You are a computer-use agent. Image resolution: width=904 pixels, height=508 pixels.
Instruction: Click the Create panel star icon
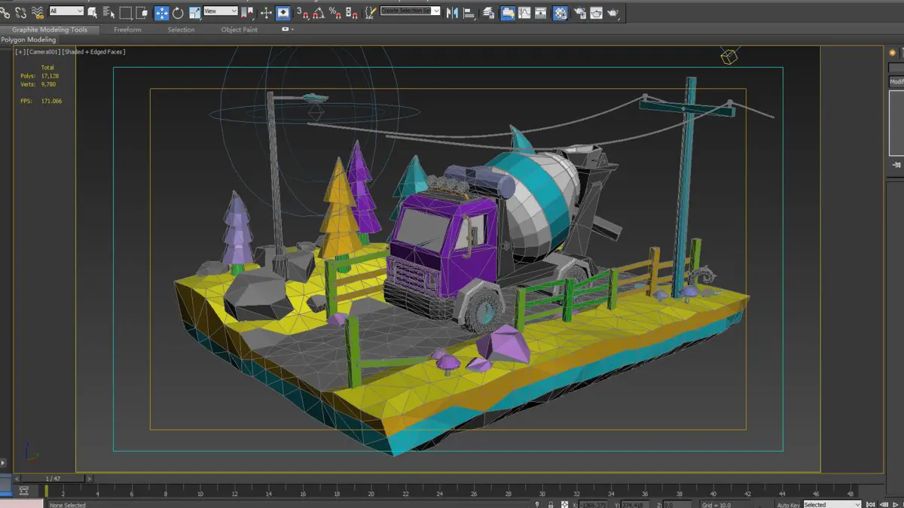[x=893, y=53]
